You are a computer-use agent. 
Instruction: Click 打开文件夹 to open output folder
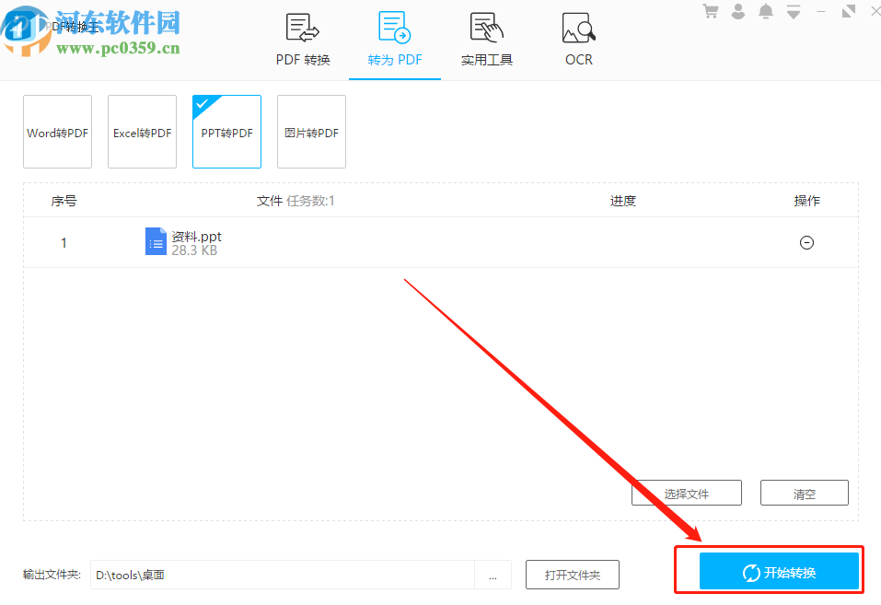pos(572,575)
